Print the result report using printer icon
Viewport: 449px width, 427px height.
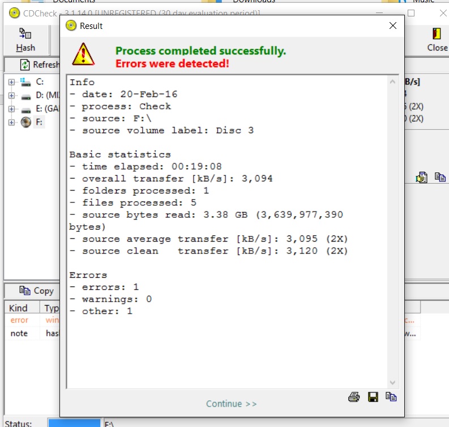click(354, 397)
